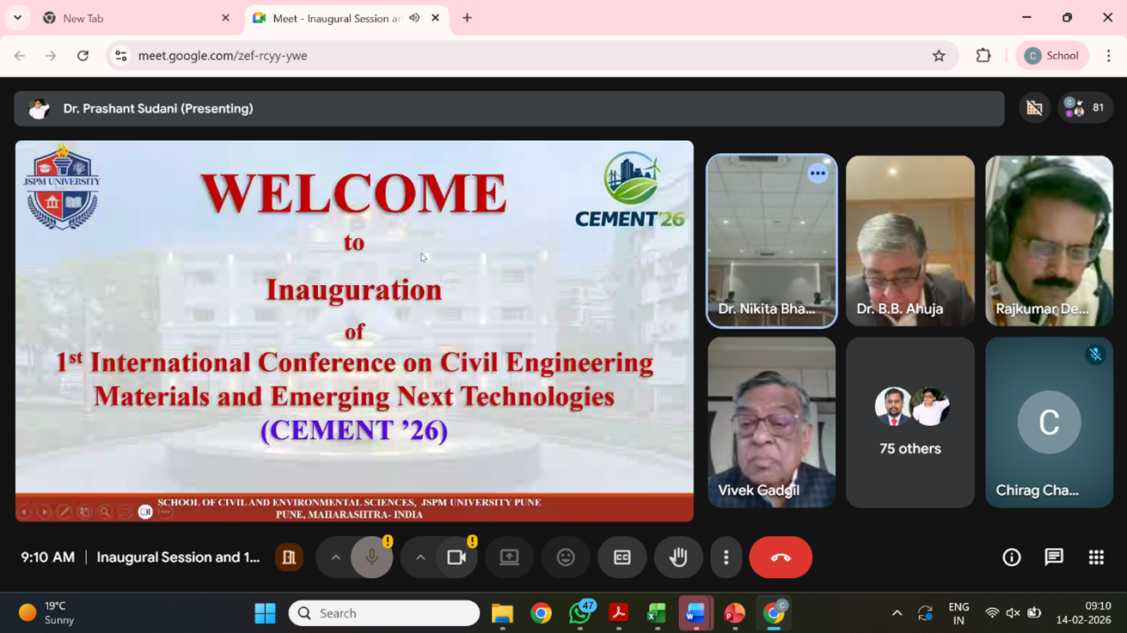Toggle the microphone mute button

(371, 557)
